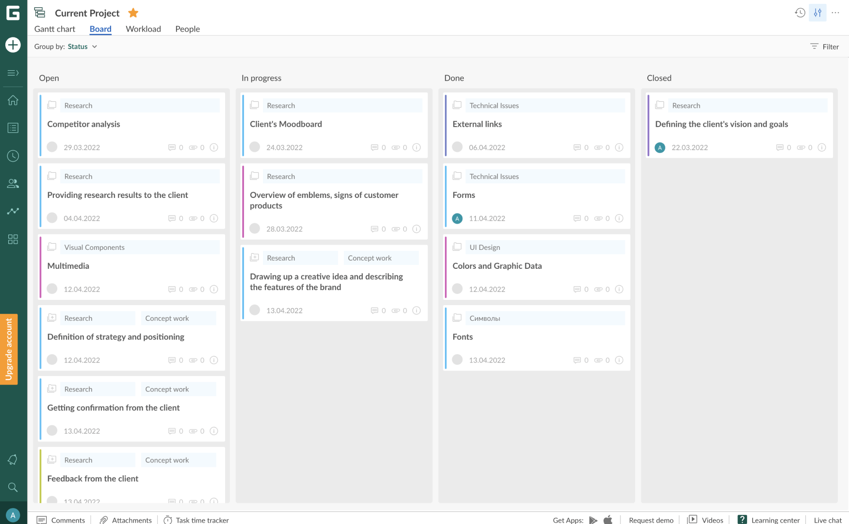The height and width of the screenshot is (524, 849).
Task: Open the Learning center link
Action: tap(768, 520)
